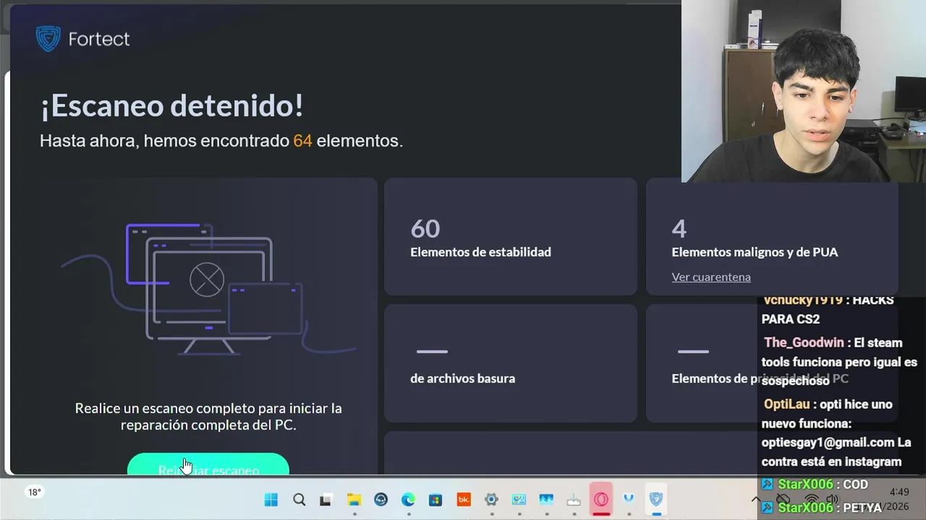Open taskbar Search
Screen dimensions: 926x520
[x=299, y=499]
